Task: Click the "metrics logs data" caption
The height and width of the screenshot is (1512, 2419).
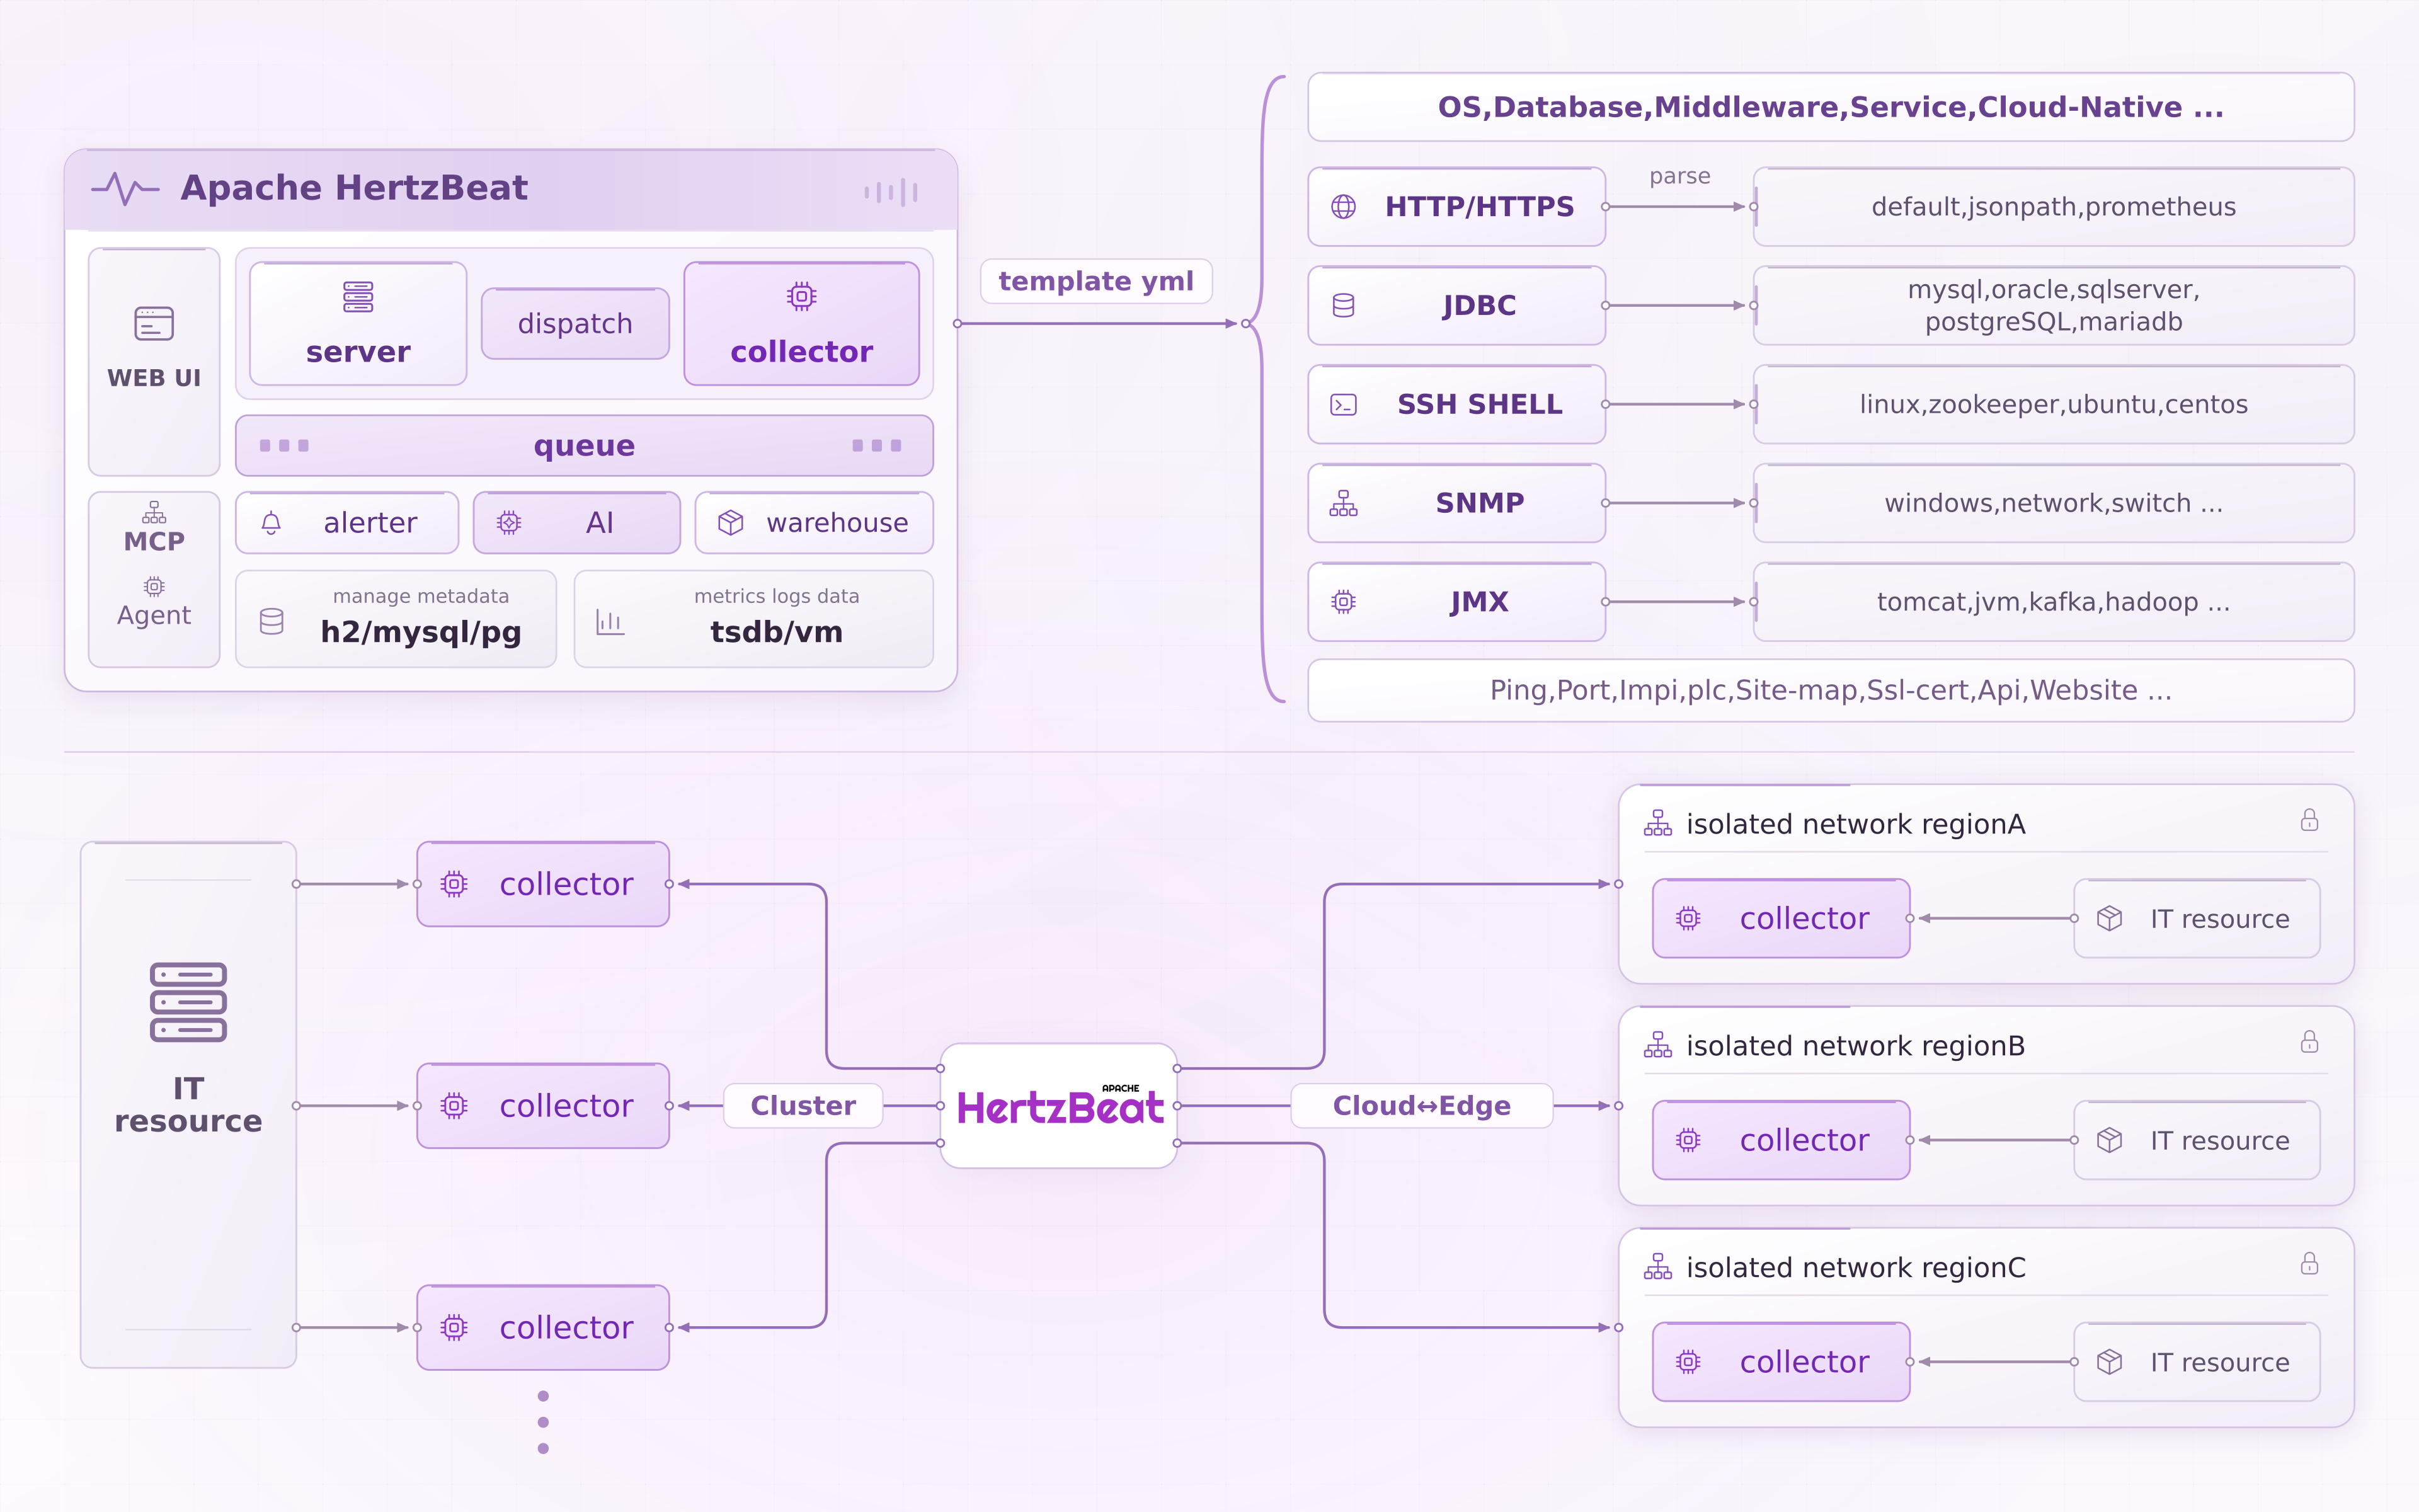Action: pos(777,596)
